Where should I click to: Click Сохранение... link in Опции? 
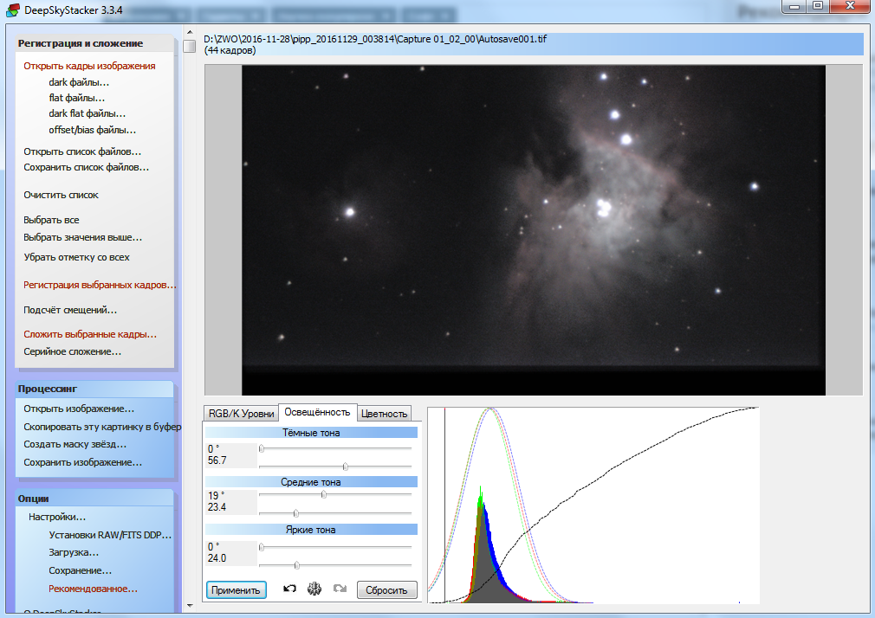[80, 570]
